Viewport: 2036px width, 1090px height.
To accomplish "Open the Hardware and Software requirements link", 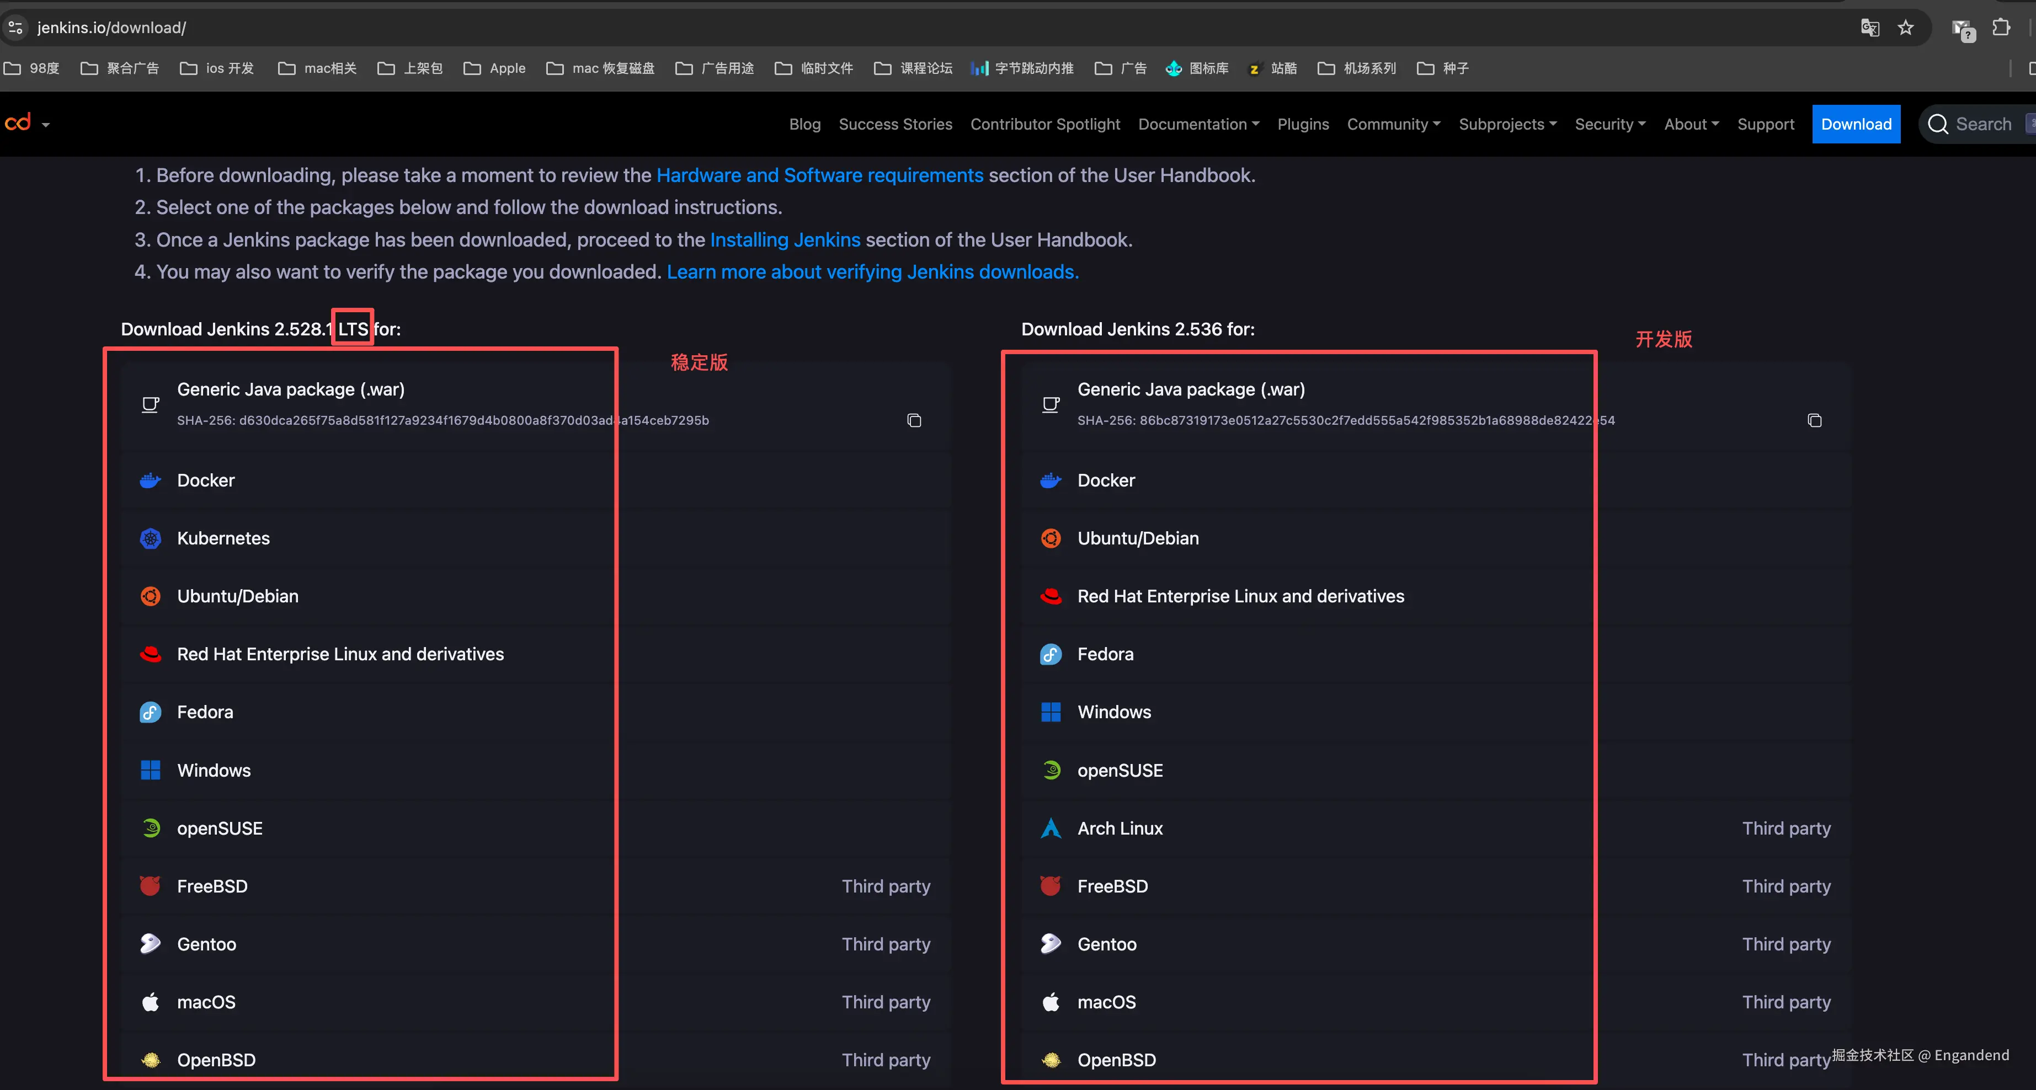I will click(819, 175).
